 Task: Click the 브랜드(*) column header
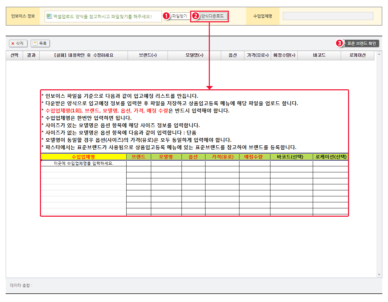tap(148, 55)
